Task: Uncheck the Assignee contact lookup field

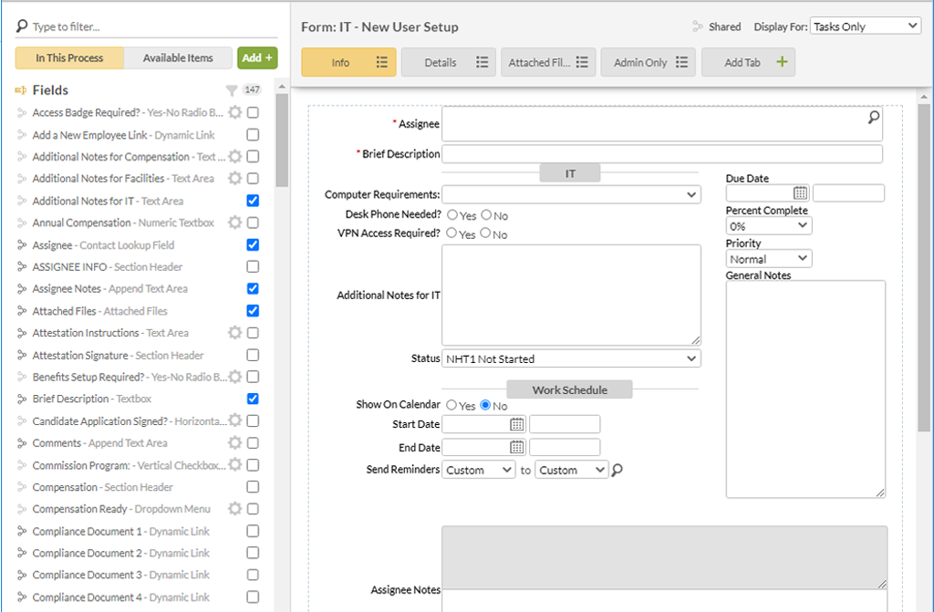Action: click(x=253, y=244)
